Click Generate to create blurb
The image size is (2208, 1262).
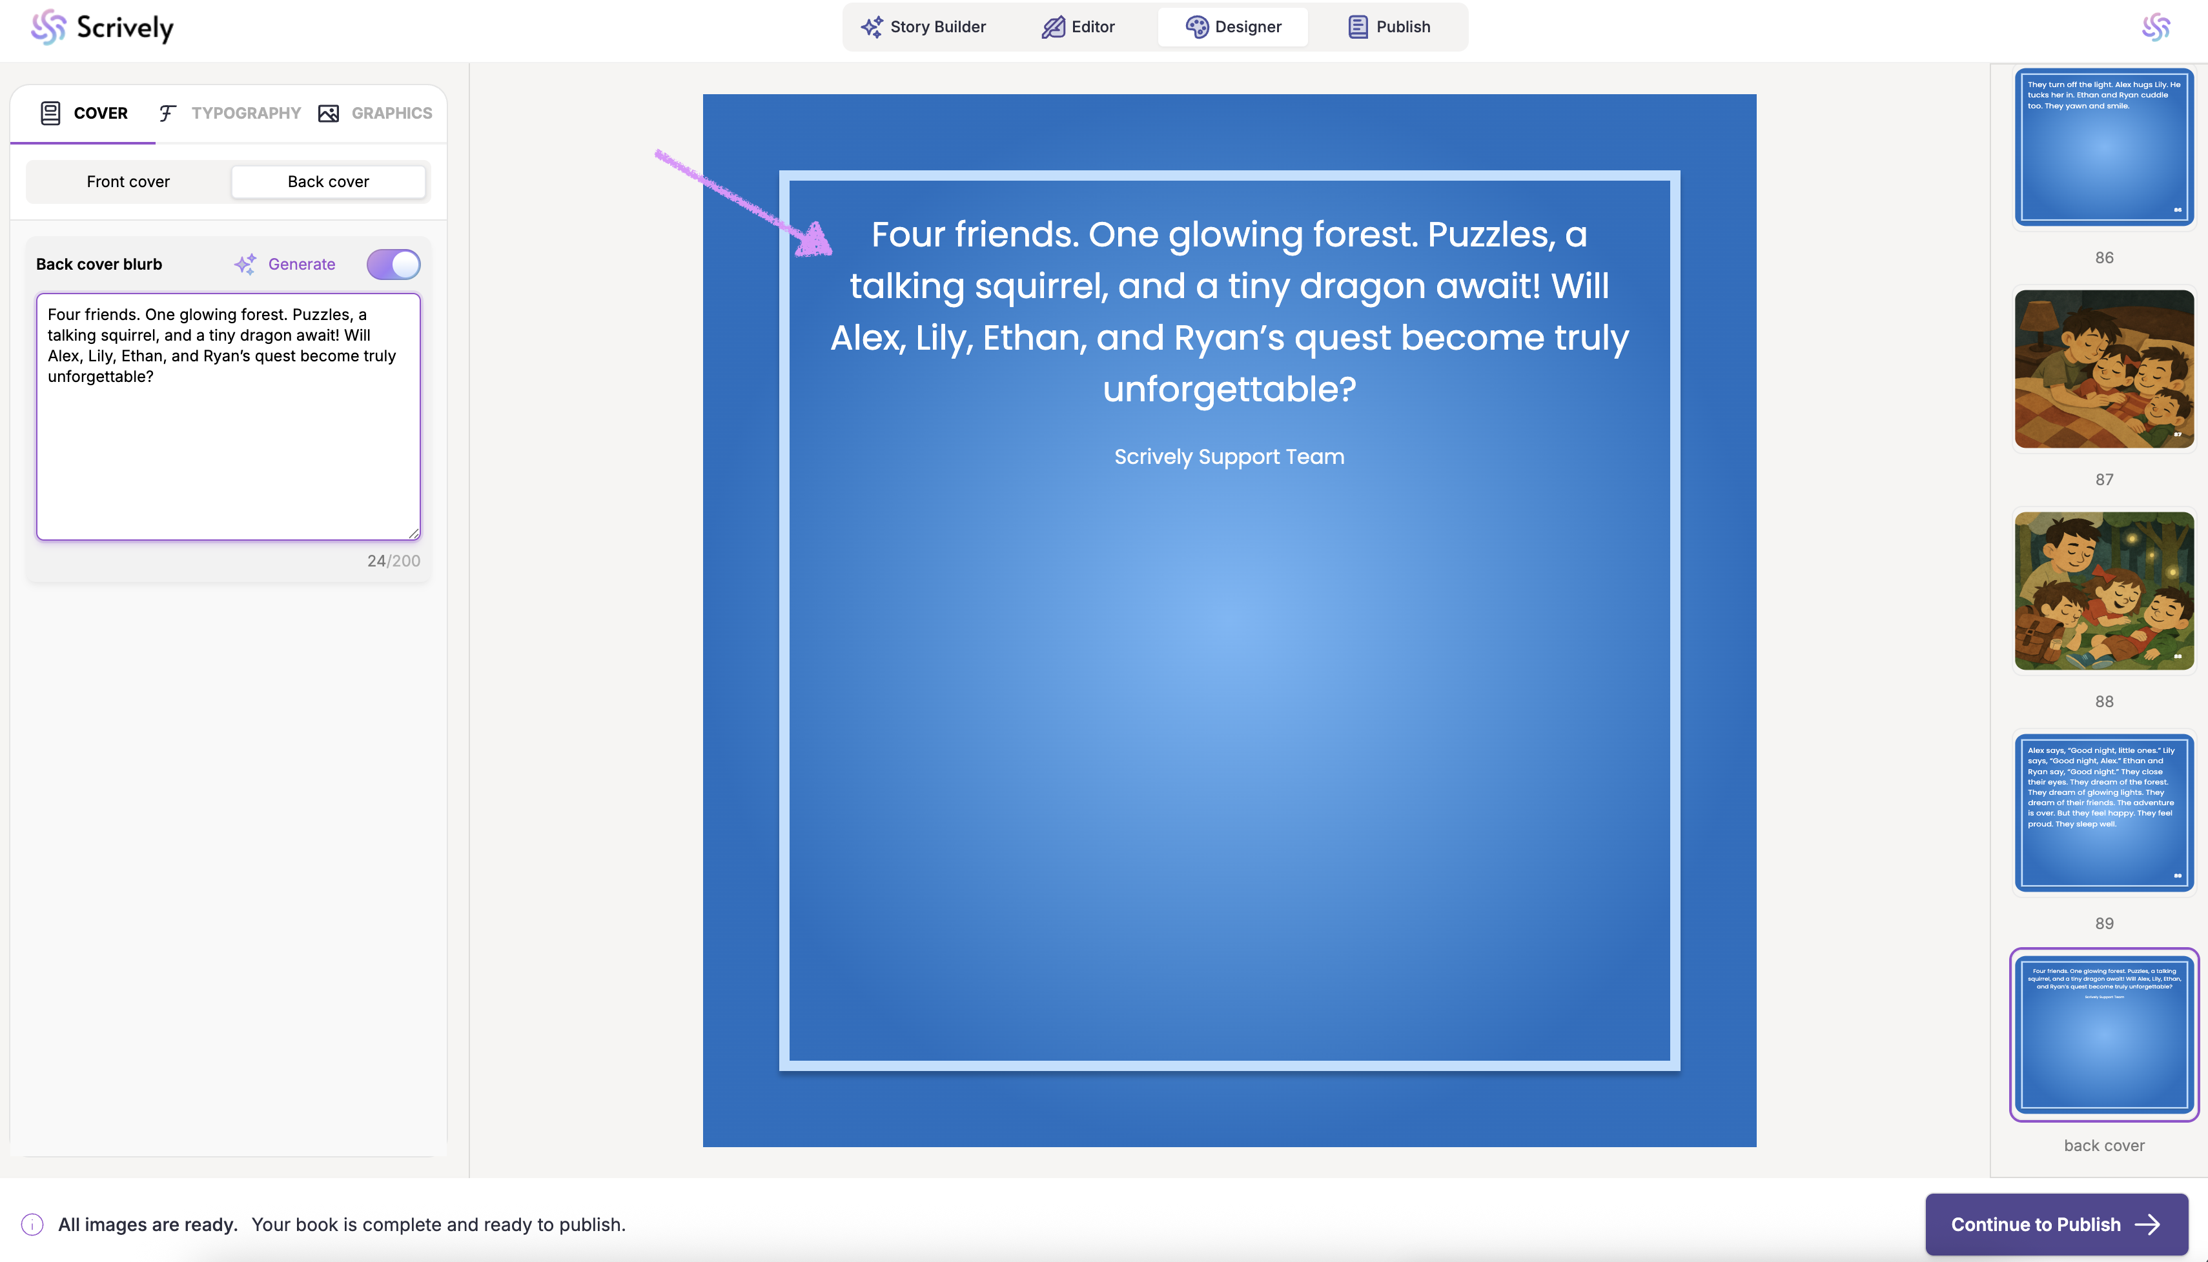(300, 265)
